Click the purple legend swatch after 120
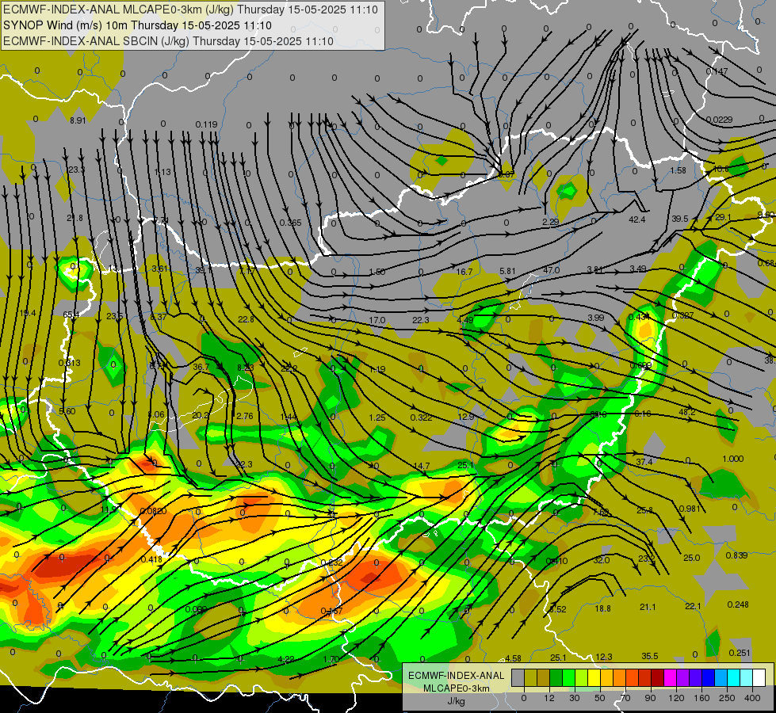776x713 pixels. [x=683, y=677]
